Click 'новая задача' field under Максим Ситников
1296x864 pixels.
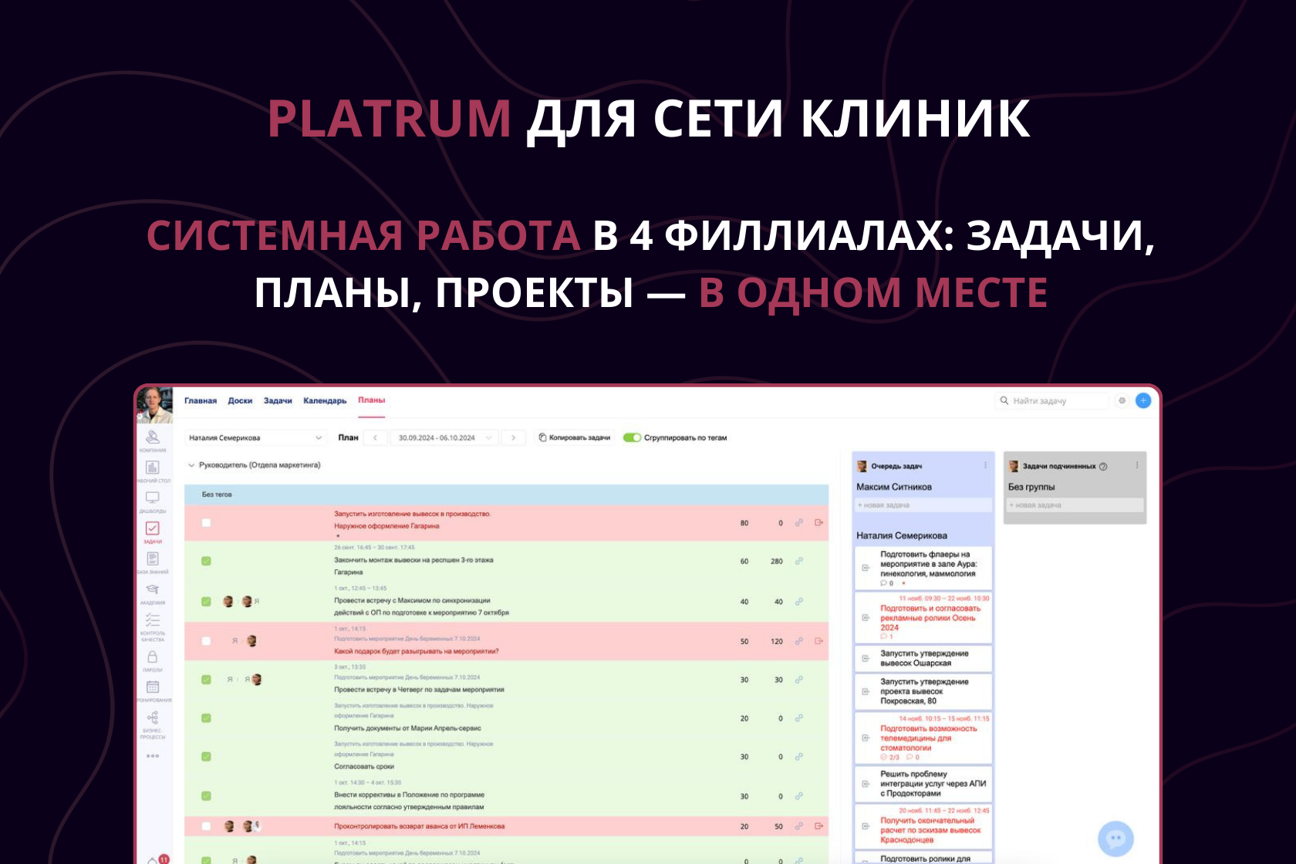click(923, 505)
